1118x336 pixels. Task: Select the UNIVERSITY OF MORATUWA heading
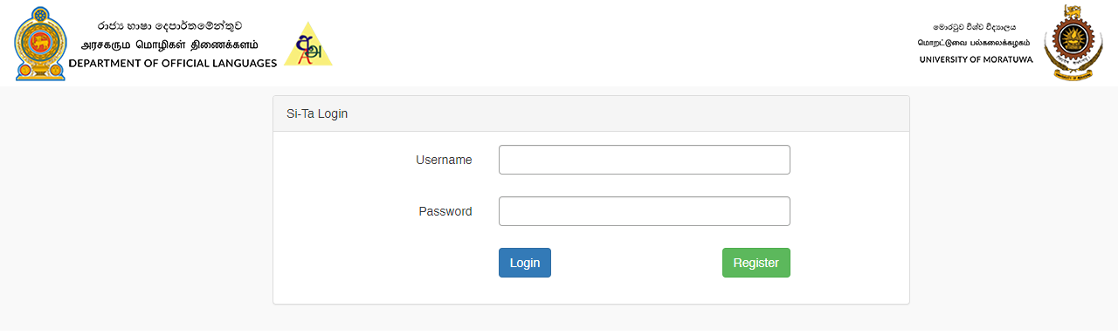pyautogui.click(x=977, y=59)
